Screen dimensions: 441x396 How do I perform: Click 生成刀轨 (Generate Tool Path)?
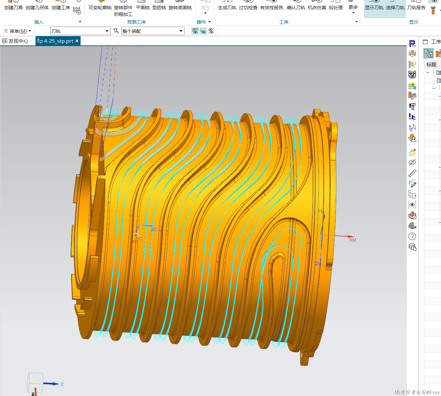click(x=227, y=5)
